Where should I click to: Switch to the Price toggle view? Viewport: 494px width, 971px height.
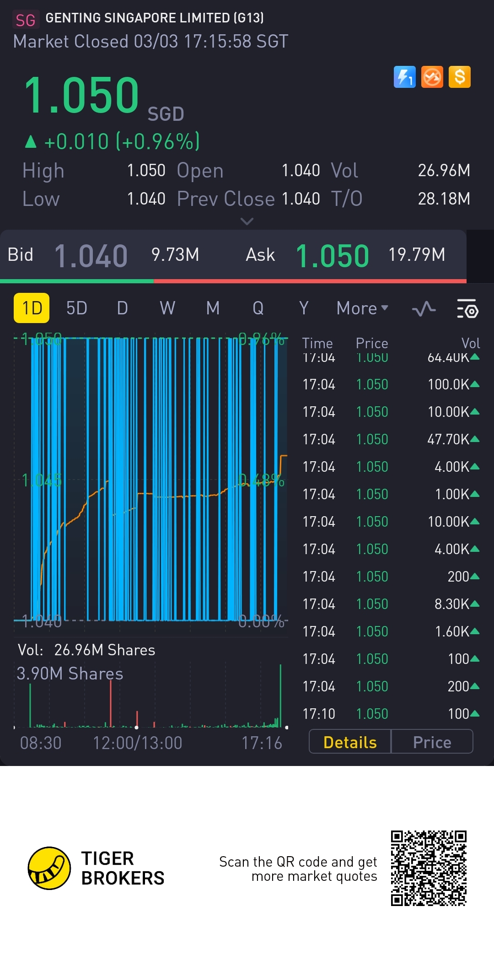click(x=432, y=742)
